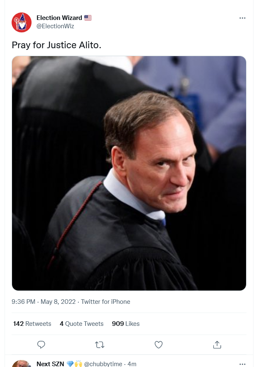261x367 pixels.
Task: Click the Election Wizard display name
Action: click(59, 18)
